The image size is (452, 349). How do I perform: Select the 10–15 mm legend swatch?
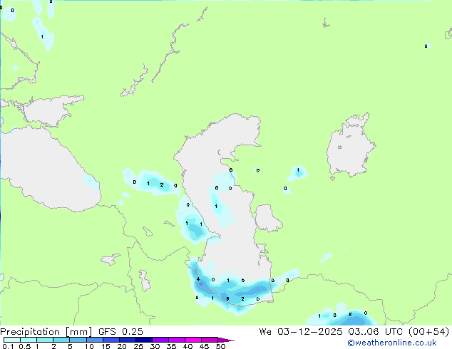94,340
